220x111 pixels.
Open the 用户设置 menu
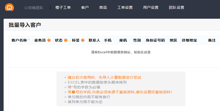click(x=151, y=7)
